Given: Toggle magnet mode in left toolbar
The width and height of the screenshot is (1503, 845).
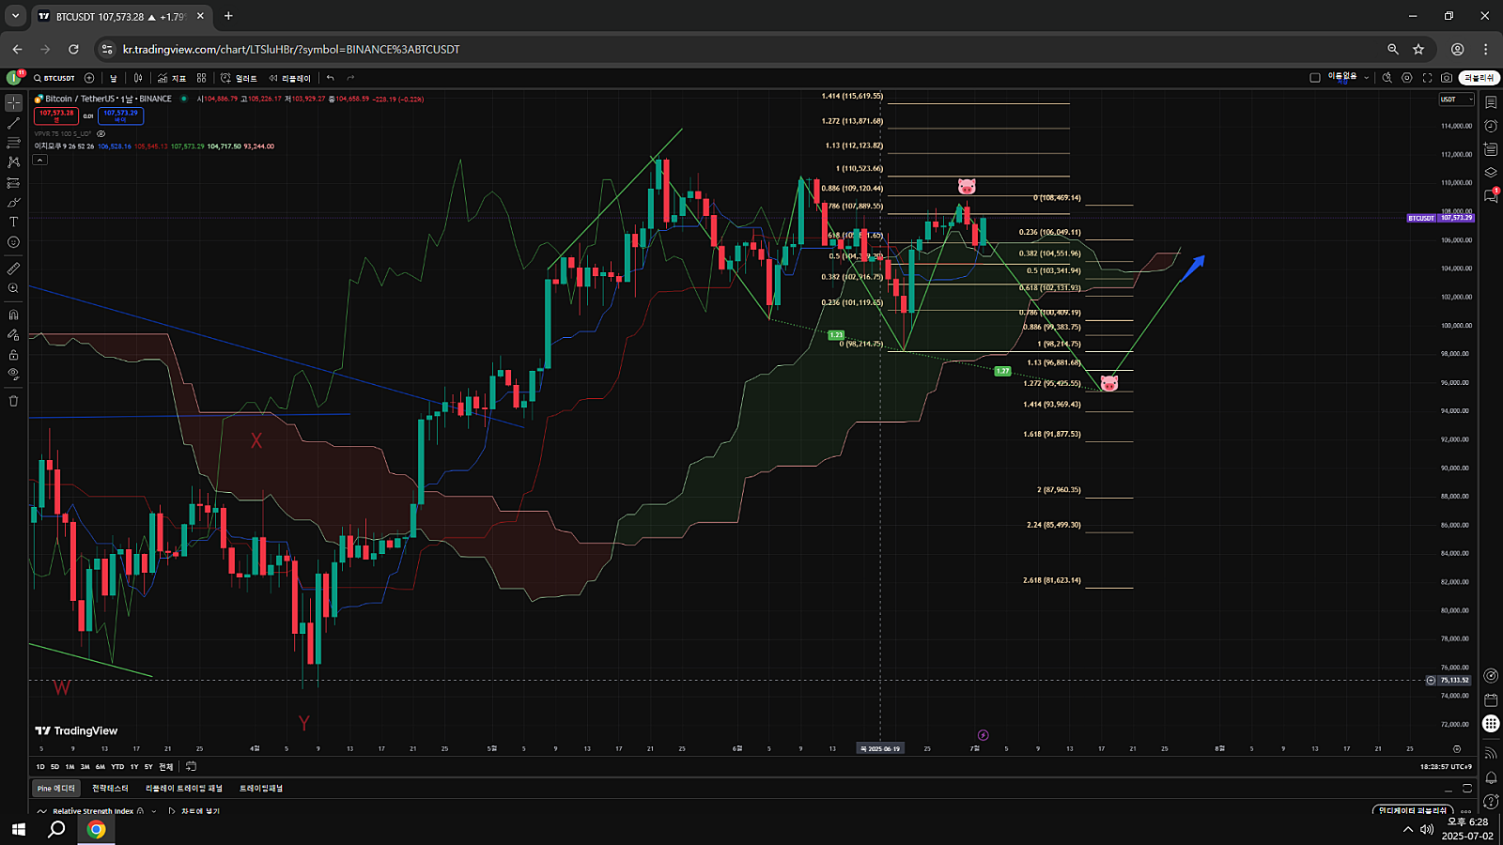Looking at the screenshot, I should click(13, 315).
